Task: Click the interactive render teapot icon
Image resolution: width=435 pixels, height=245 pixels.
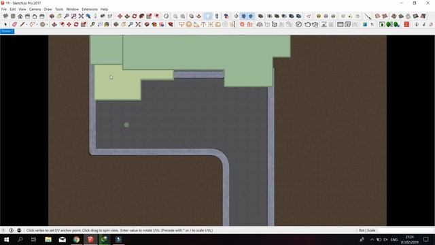Action: coord(315,24)
